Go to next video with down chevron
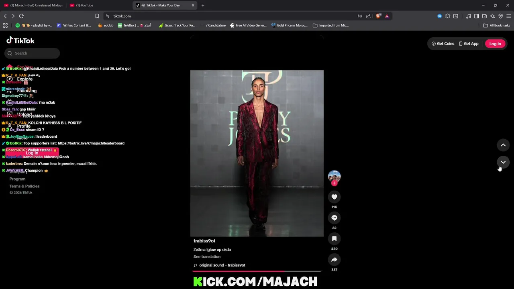The height and width of the screenshot is (289, 514). (503, 162)
